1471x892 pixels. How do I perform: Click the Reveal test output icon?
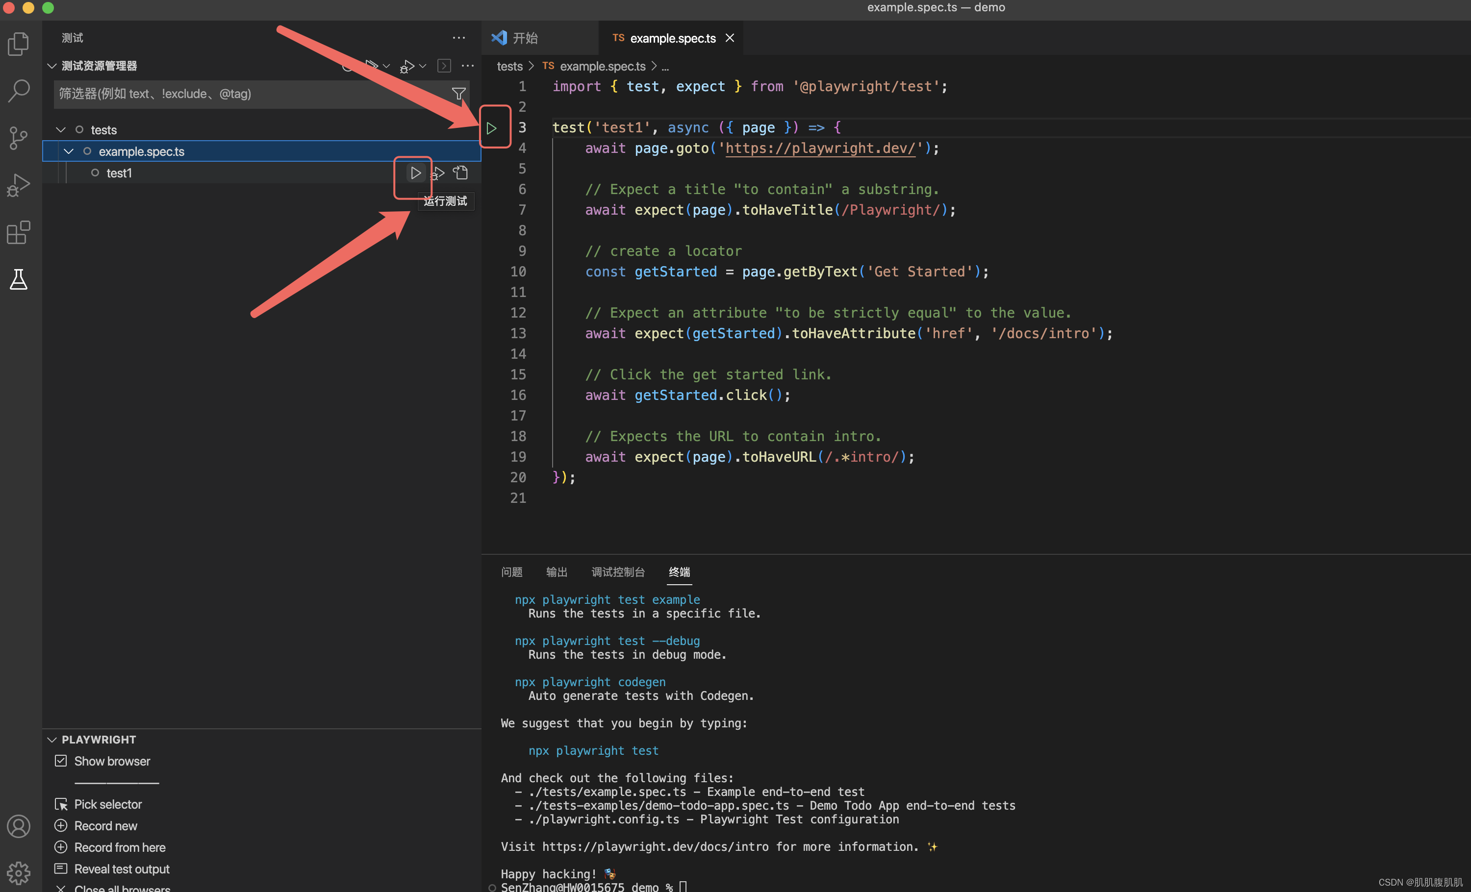61,869
